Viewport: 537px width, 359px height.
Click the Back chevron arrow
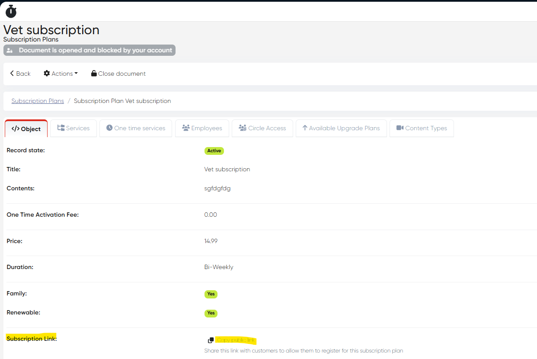pyautogui.click(x=12, y=74)
